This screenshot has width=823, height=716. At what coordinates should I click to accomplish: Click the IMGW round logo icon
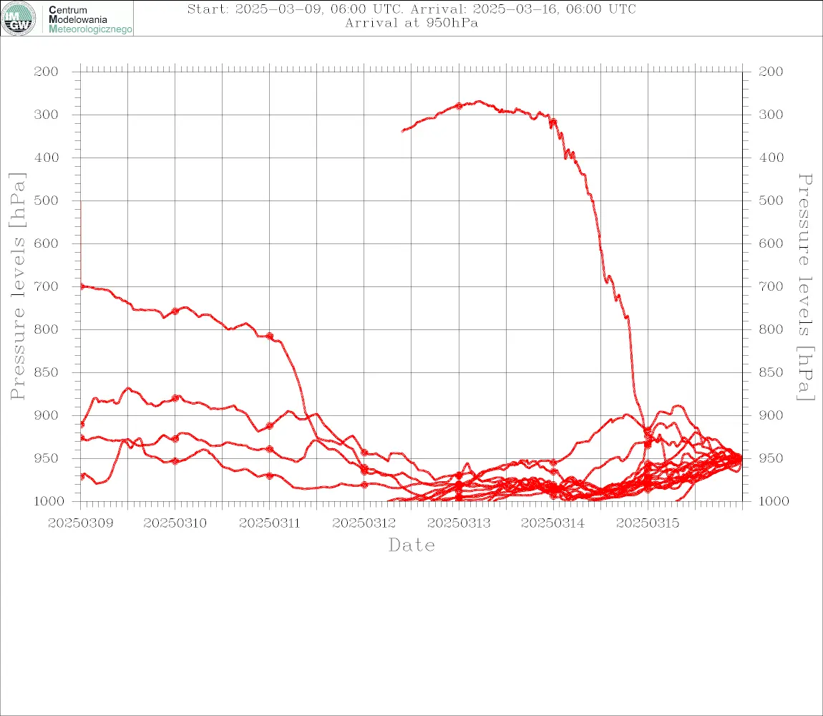(x=19, y=19)
